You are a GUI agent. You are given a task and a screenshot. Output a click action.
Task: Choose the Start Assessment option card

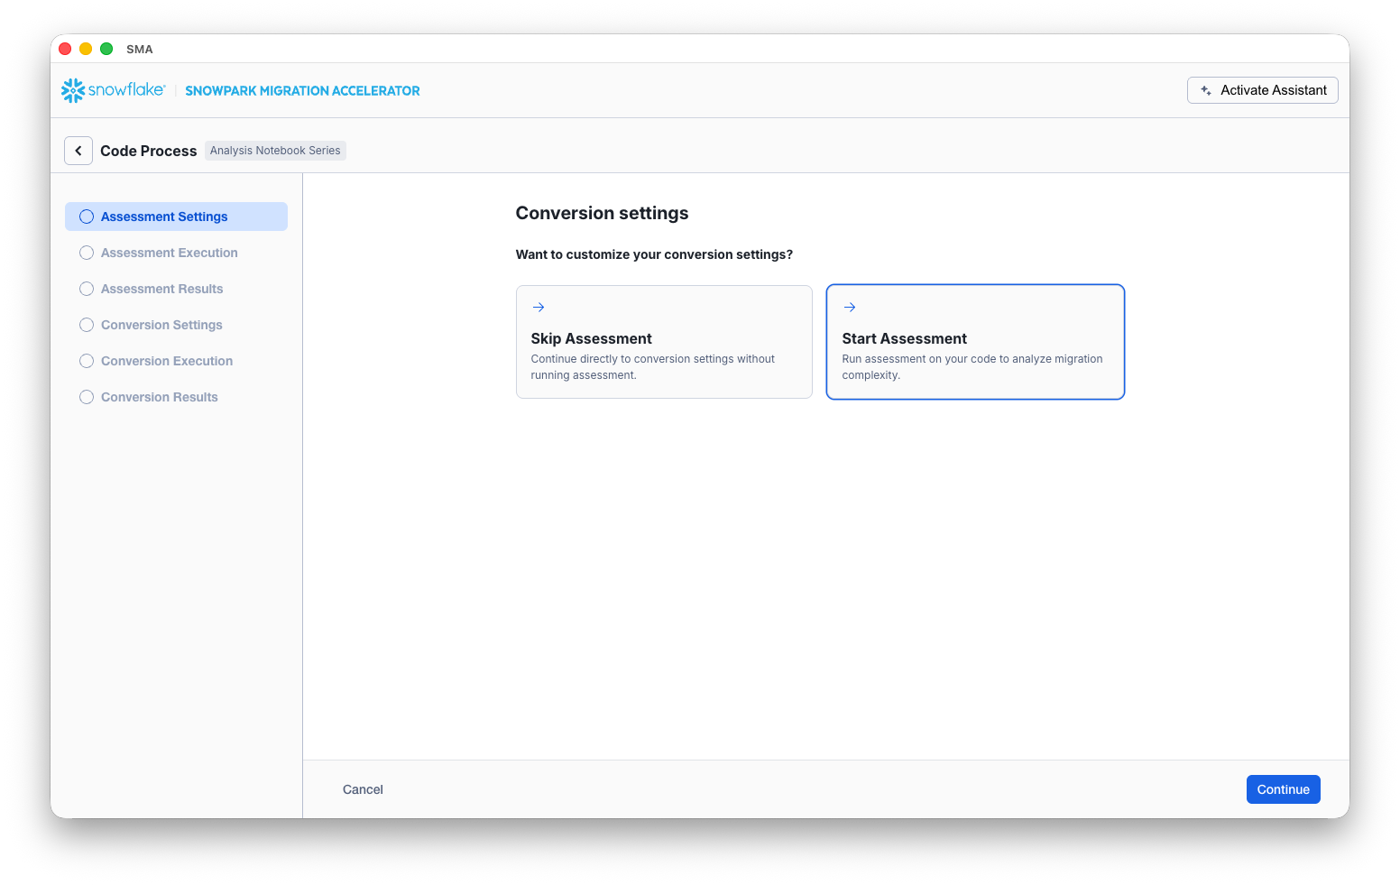pyautogui.click(x=975, y=342)
